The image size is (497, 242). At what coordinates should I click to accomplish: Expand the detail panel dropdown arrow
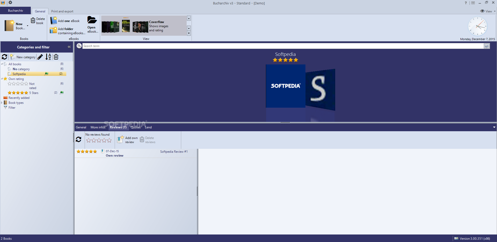[x=494, y=127]
